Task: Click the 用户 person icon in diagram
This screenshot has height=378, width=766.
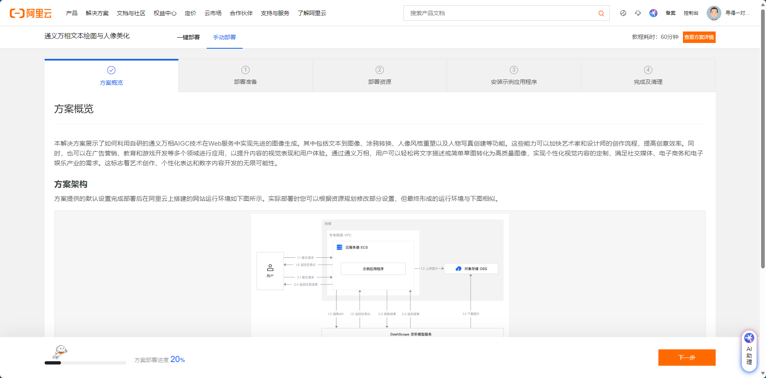Action: (x=270, y=268)
